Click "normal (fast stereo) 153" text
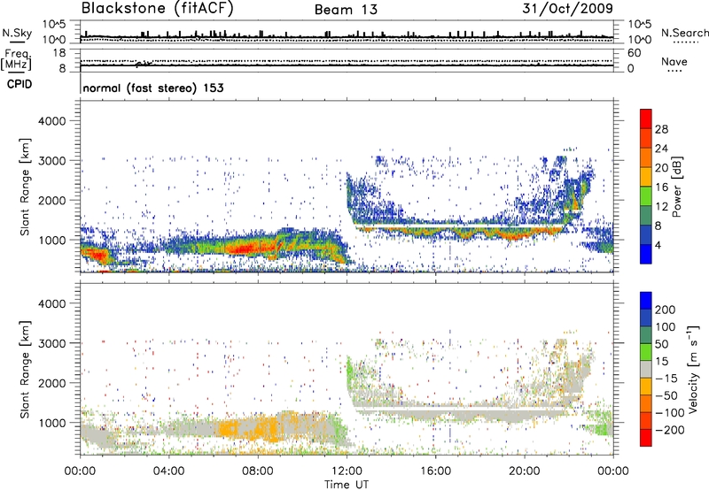Screen dimensions: 709x490 point(153,88)
